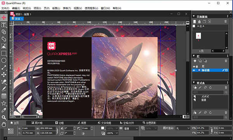The image size is (233, 140).
Task: Add a new layer with plus button
Action: point(195,61)
